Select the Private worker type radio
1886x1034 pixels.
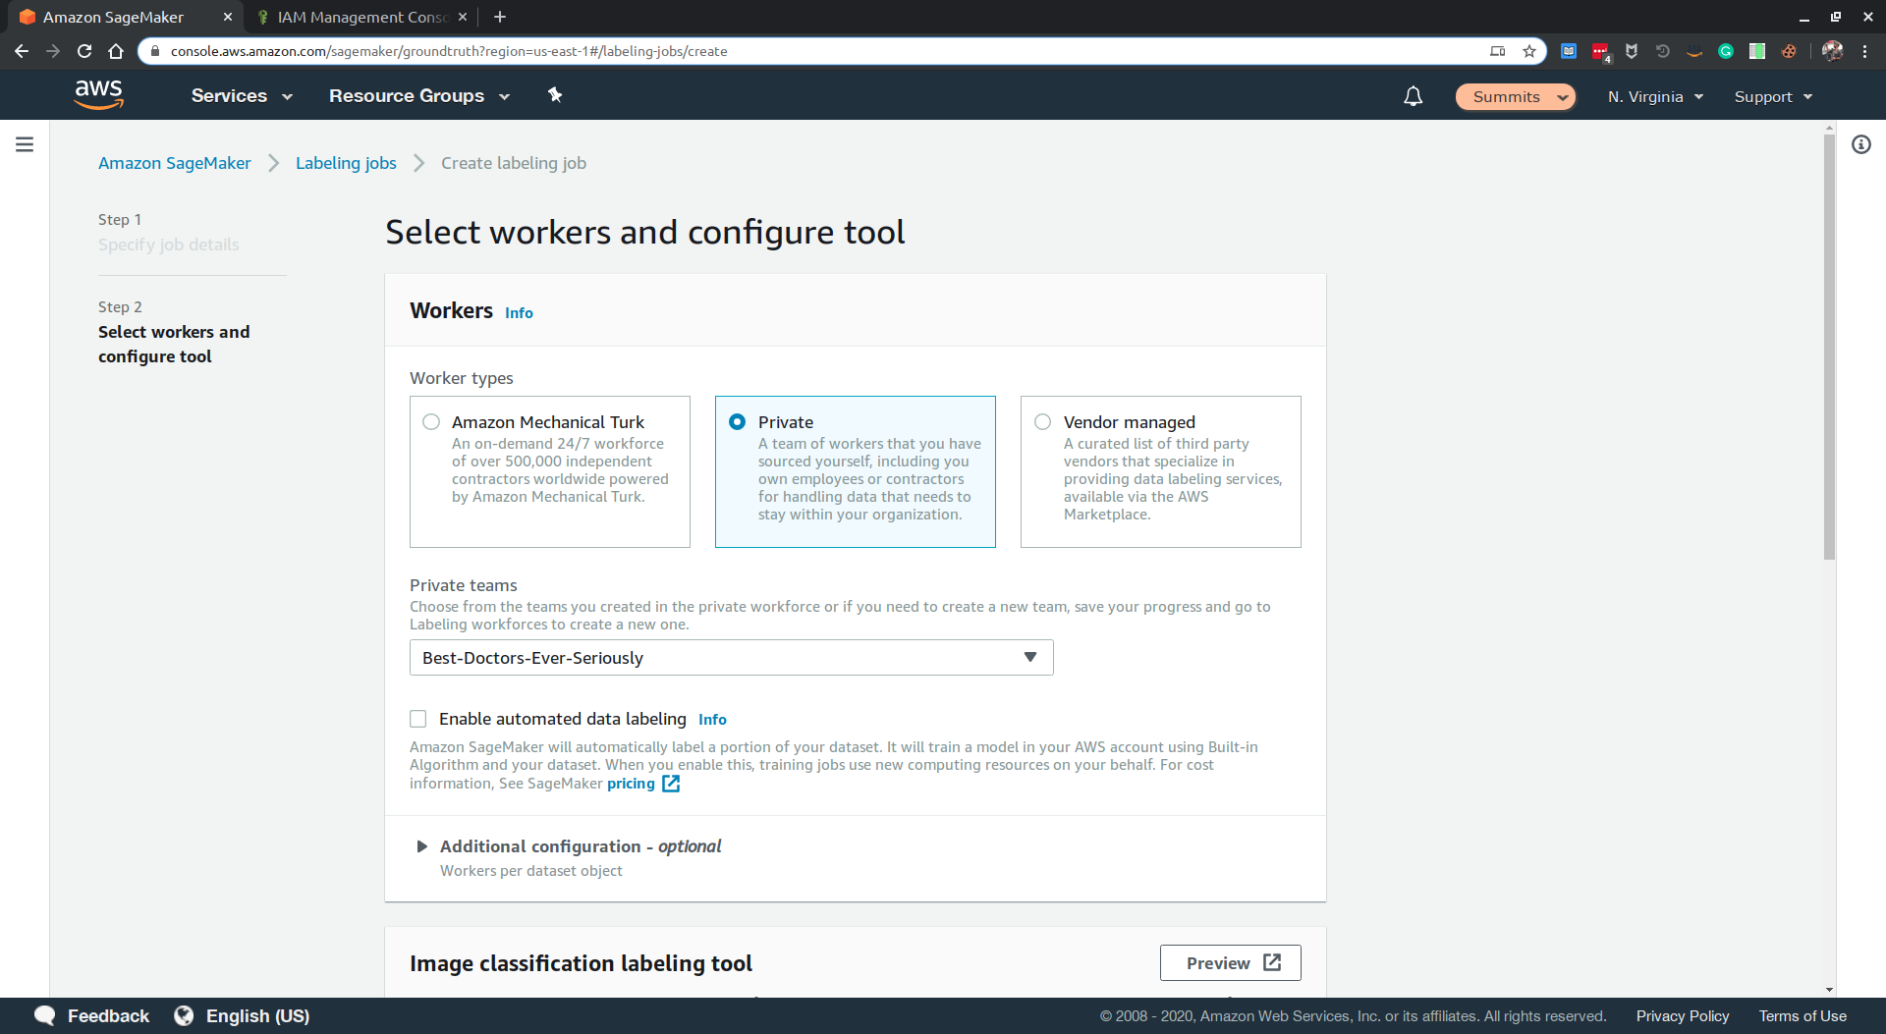tap(737, 422)
